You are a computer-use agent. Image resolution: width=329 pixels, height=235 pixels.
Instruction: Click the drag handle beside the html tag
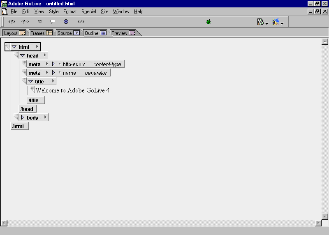(8, 46)
